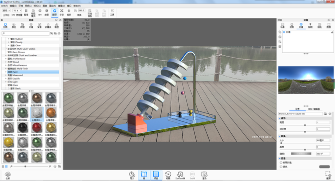This screenshot has height=181, width=335.
Task: Pause rendering with the 暂停 toolbar button
Action: click(x=26, y=12)
